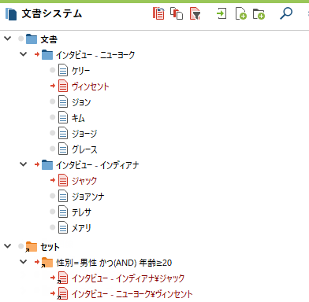Select the セット label
The height and width of the screenshot is (302, 309).
(50, 247)
